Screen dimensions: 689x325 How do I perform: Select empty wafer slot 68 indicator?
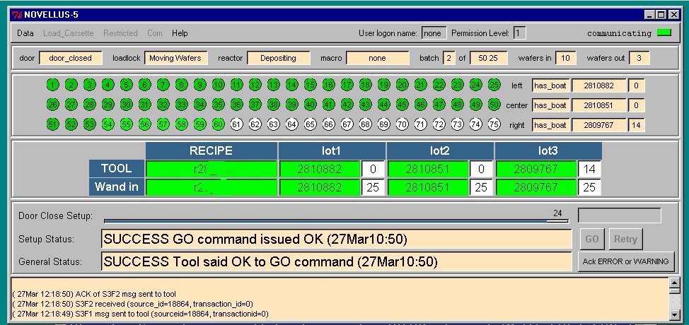(366, 124)
